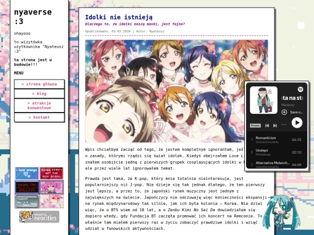Click the gray 'I support' stamp
This screenshot has height=235, width=314.
tap(27, 201)
